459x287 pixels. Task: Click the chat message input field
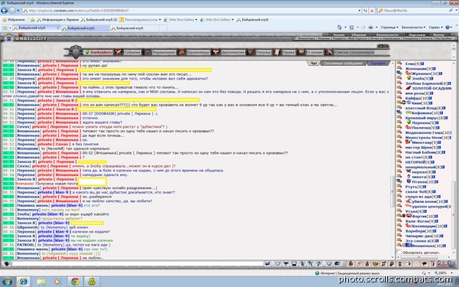pos(137,264)
